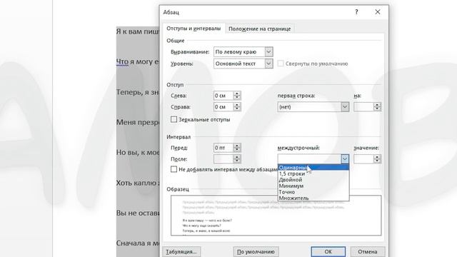Viewport: 457px width, 257px height.
Task: Decrease the first line 'на' value
Action: tap(377, 109)
